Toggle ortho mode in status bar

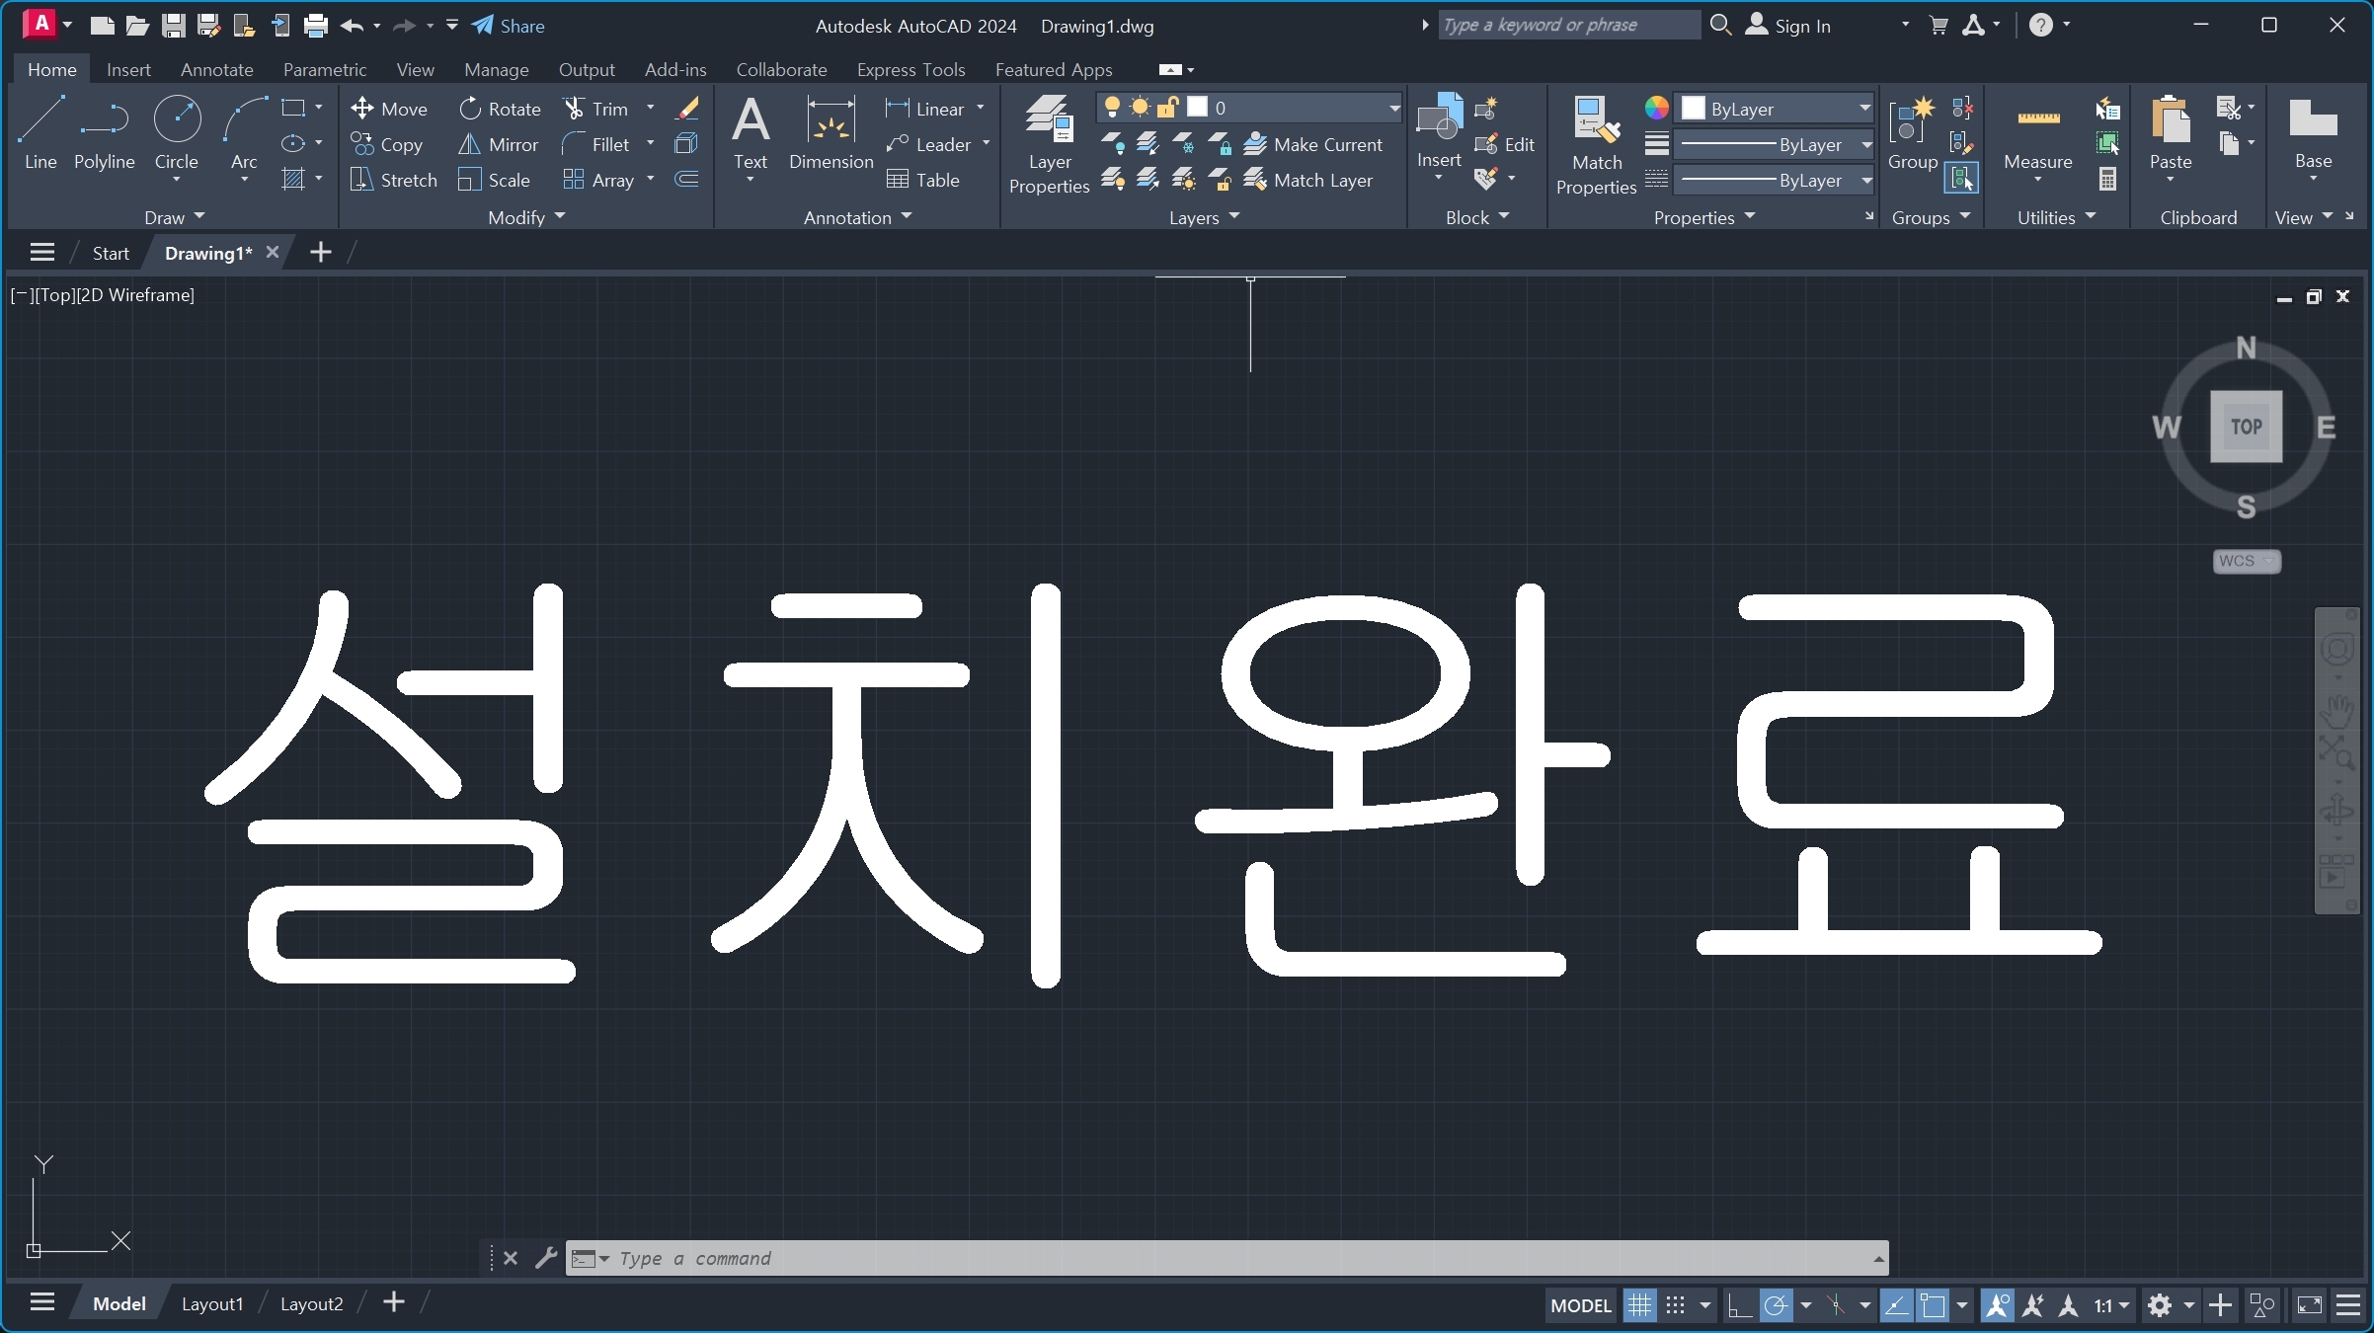pos(1739,1305)
